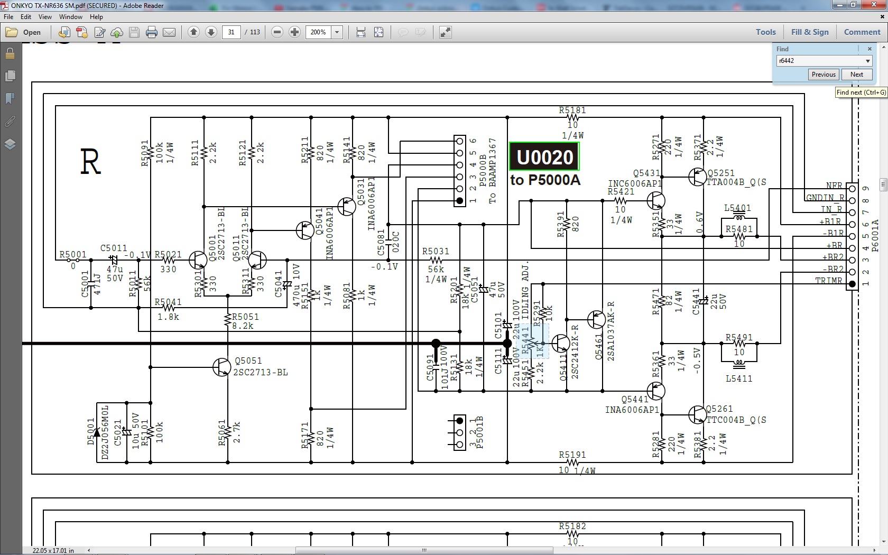Click the Next button in Find
888x555 pixels.
pyautogui.click(x=857, y=75)
